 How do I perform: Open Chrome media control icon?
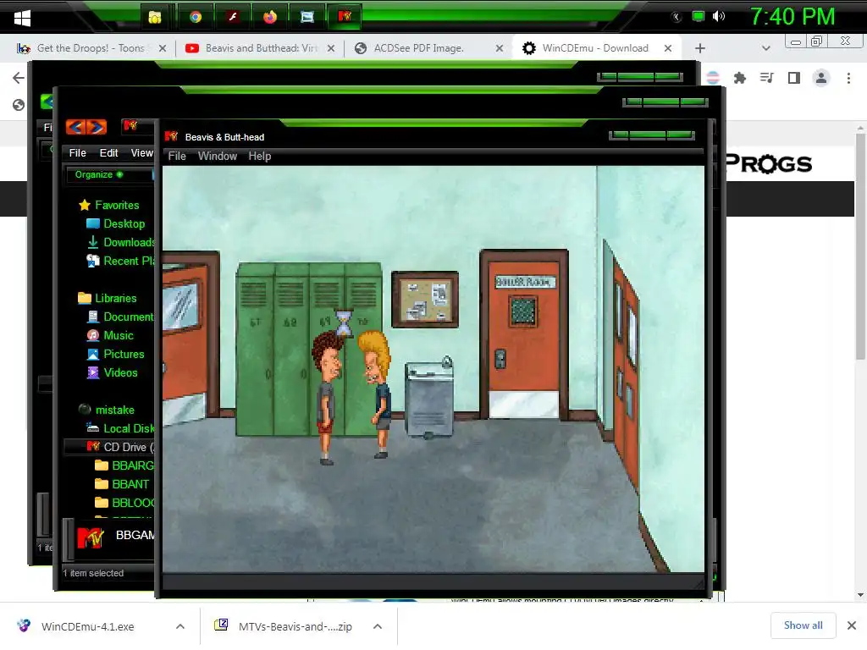766,78
